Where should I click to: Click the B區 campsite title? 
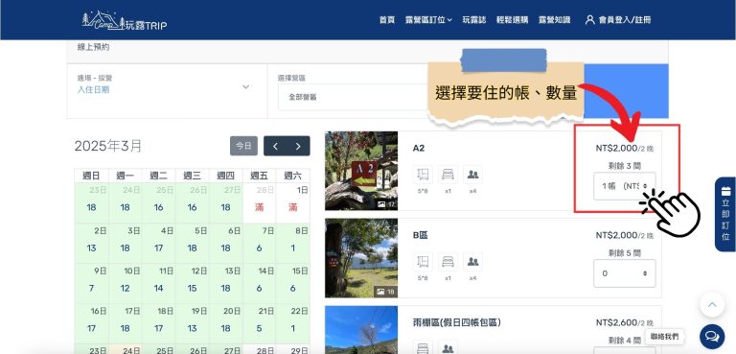[420, 235]
